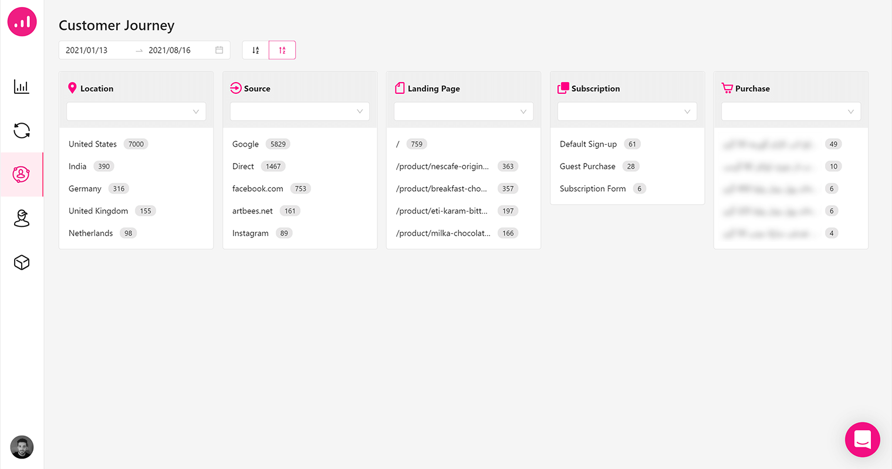Click the purchase row with count 10
Viewport: 892px width, 469px height.
click(x=791, y=166)
